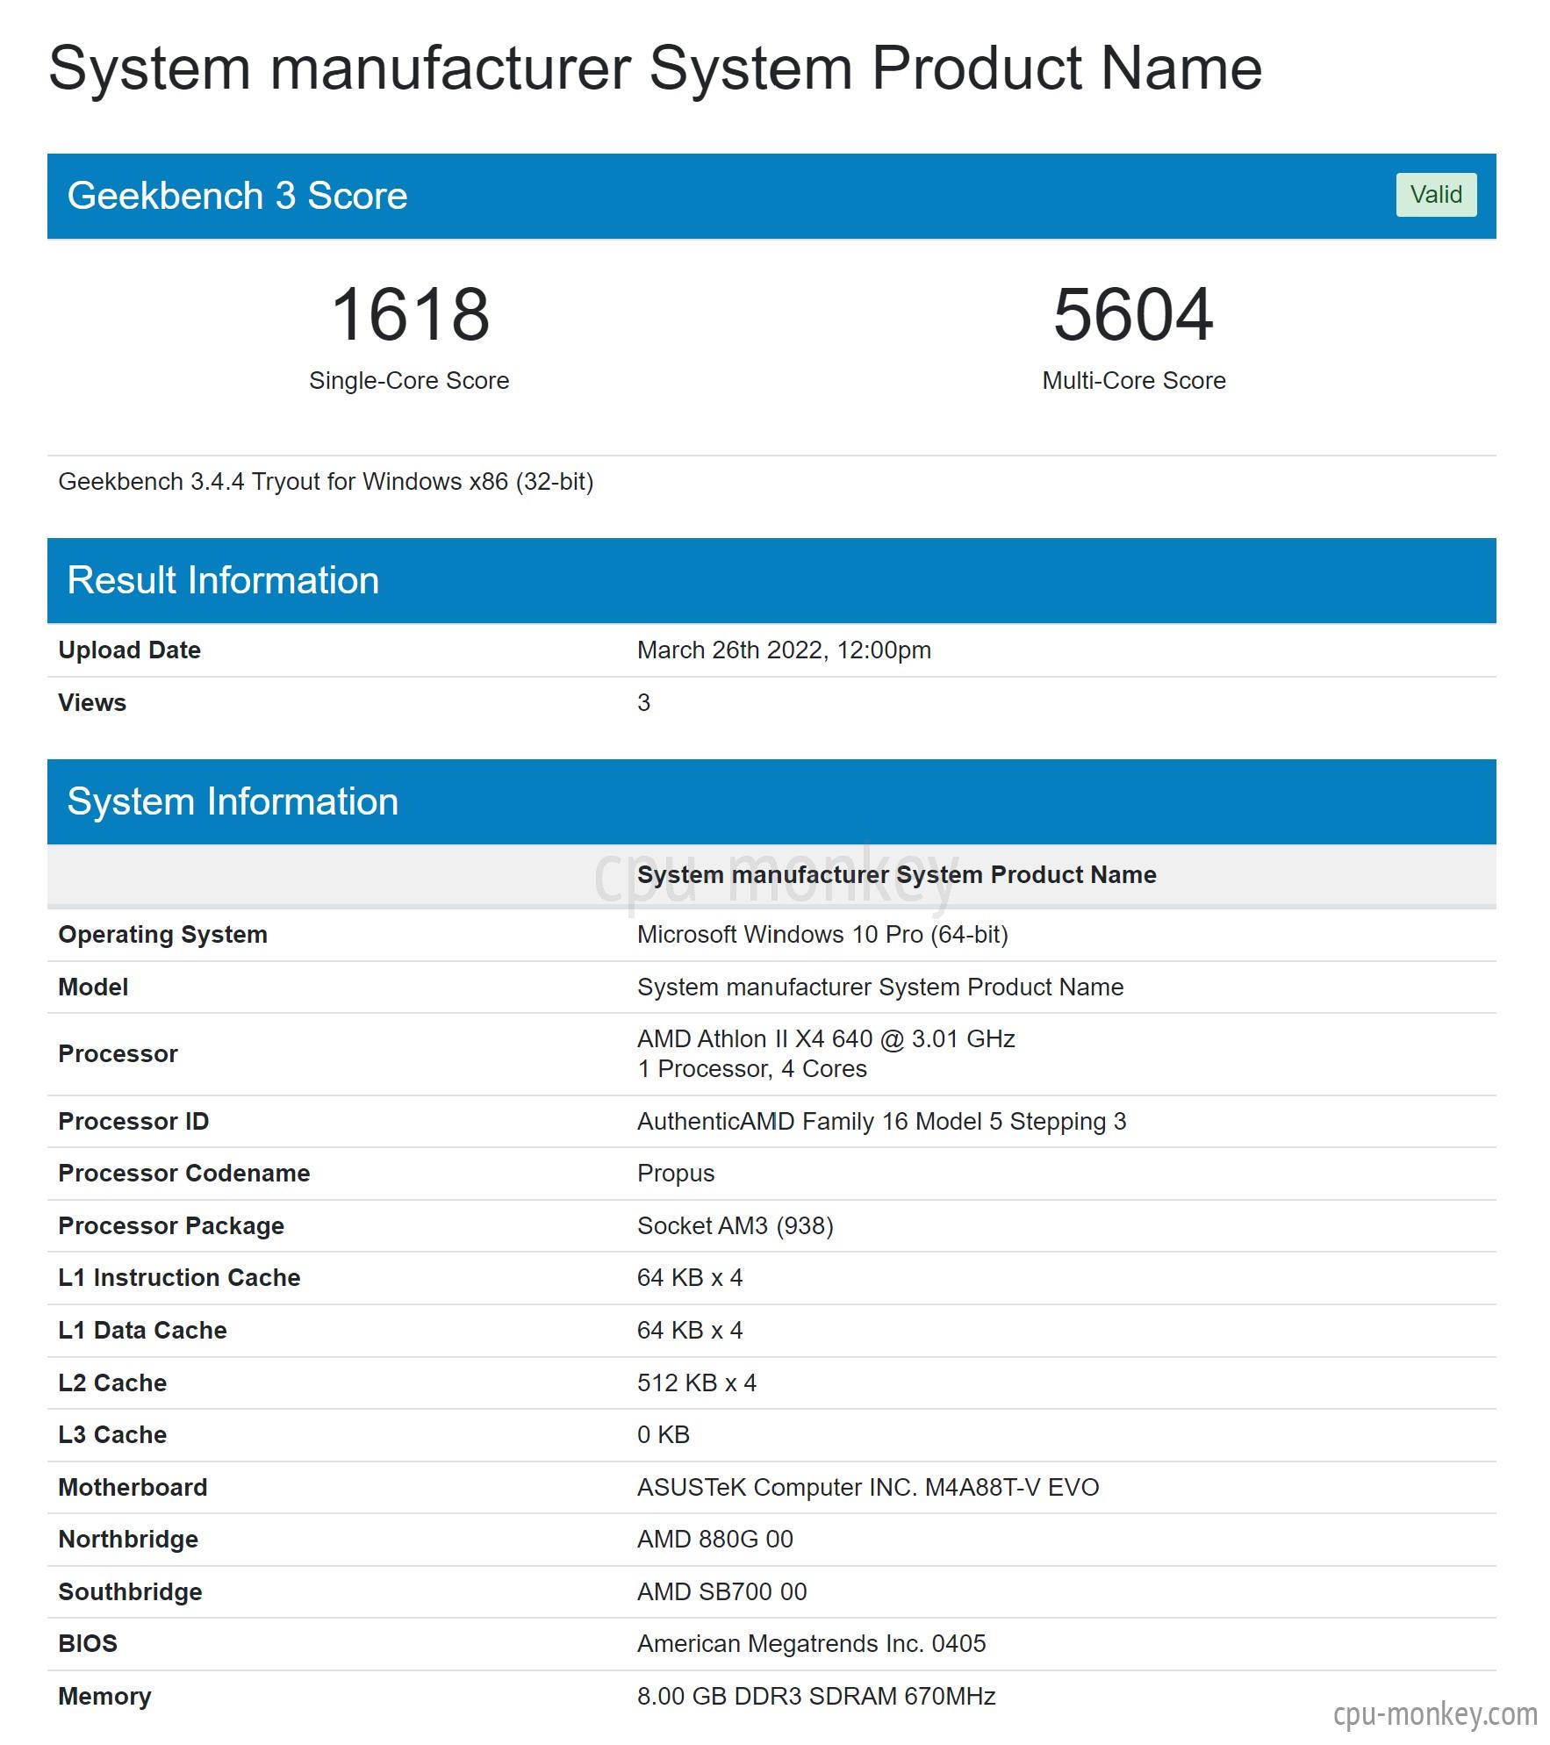This screenshot has height=1745, width=1550.
Task: Select AMD Athlon II X4 640 @ 3.01 GHz
Action: point(827,1039)
